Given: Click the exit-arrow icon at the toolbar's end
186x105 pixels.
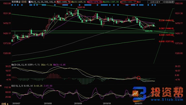Looking at the screenshot, I should 173,2.
